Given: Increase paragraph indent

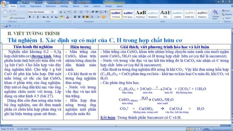Looking at the screenshot, I should (97, 12).
